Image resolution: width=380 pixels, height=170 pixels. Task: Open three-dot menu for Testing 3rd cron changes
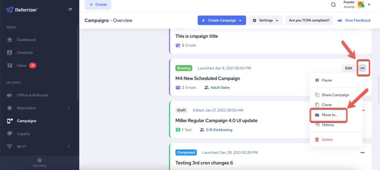click(x=363, y=152)
